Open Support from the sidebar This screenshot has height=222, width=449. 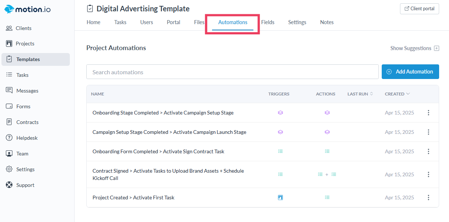tap(25, 185)
